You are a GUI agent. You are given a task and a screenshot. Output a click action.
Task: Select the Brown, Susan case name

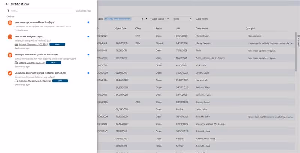click(x=203, y=102)
